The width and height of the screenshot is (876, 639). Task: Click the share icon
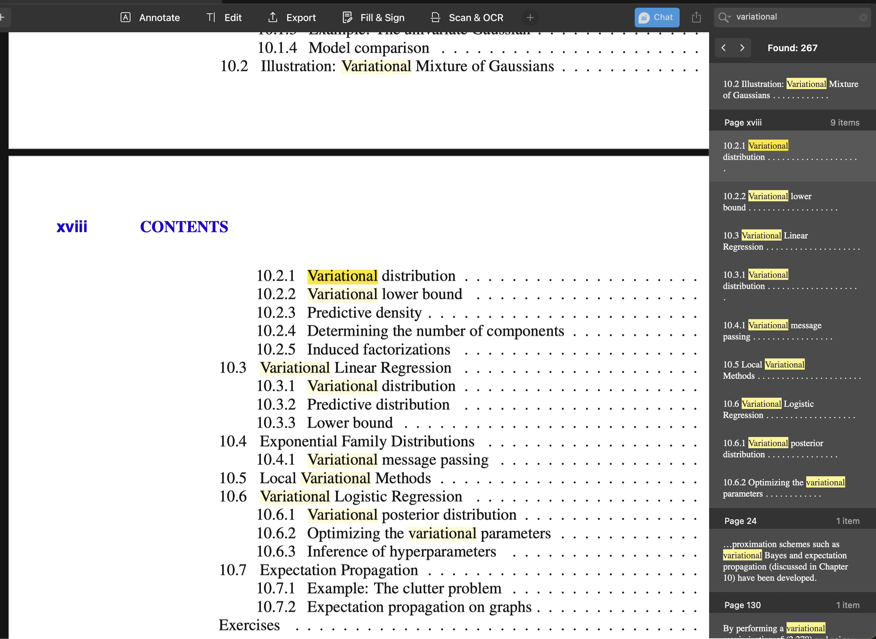(696, 18)
